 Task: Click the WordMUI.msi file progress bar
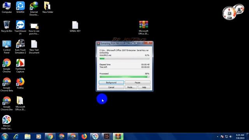pos(124,59)
